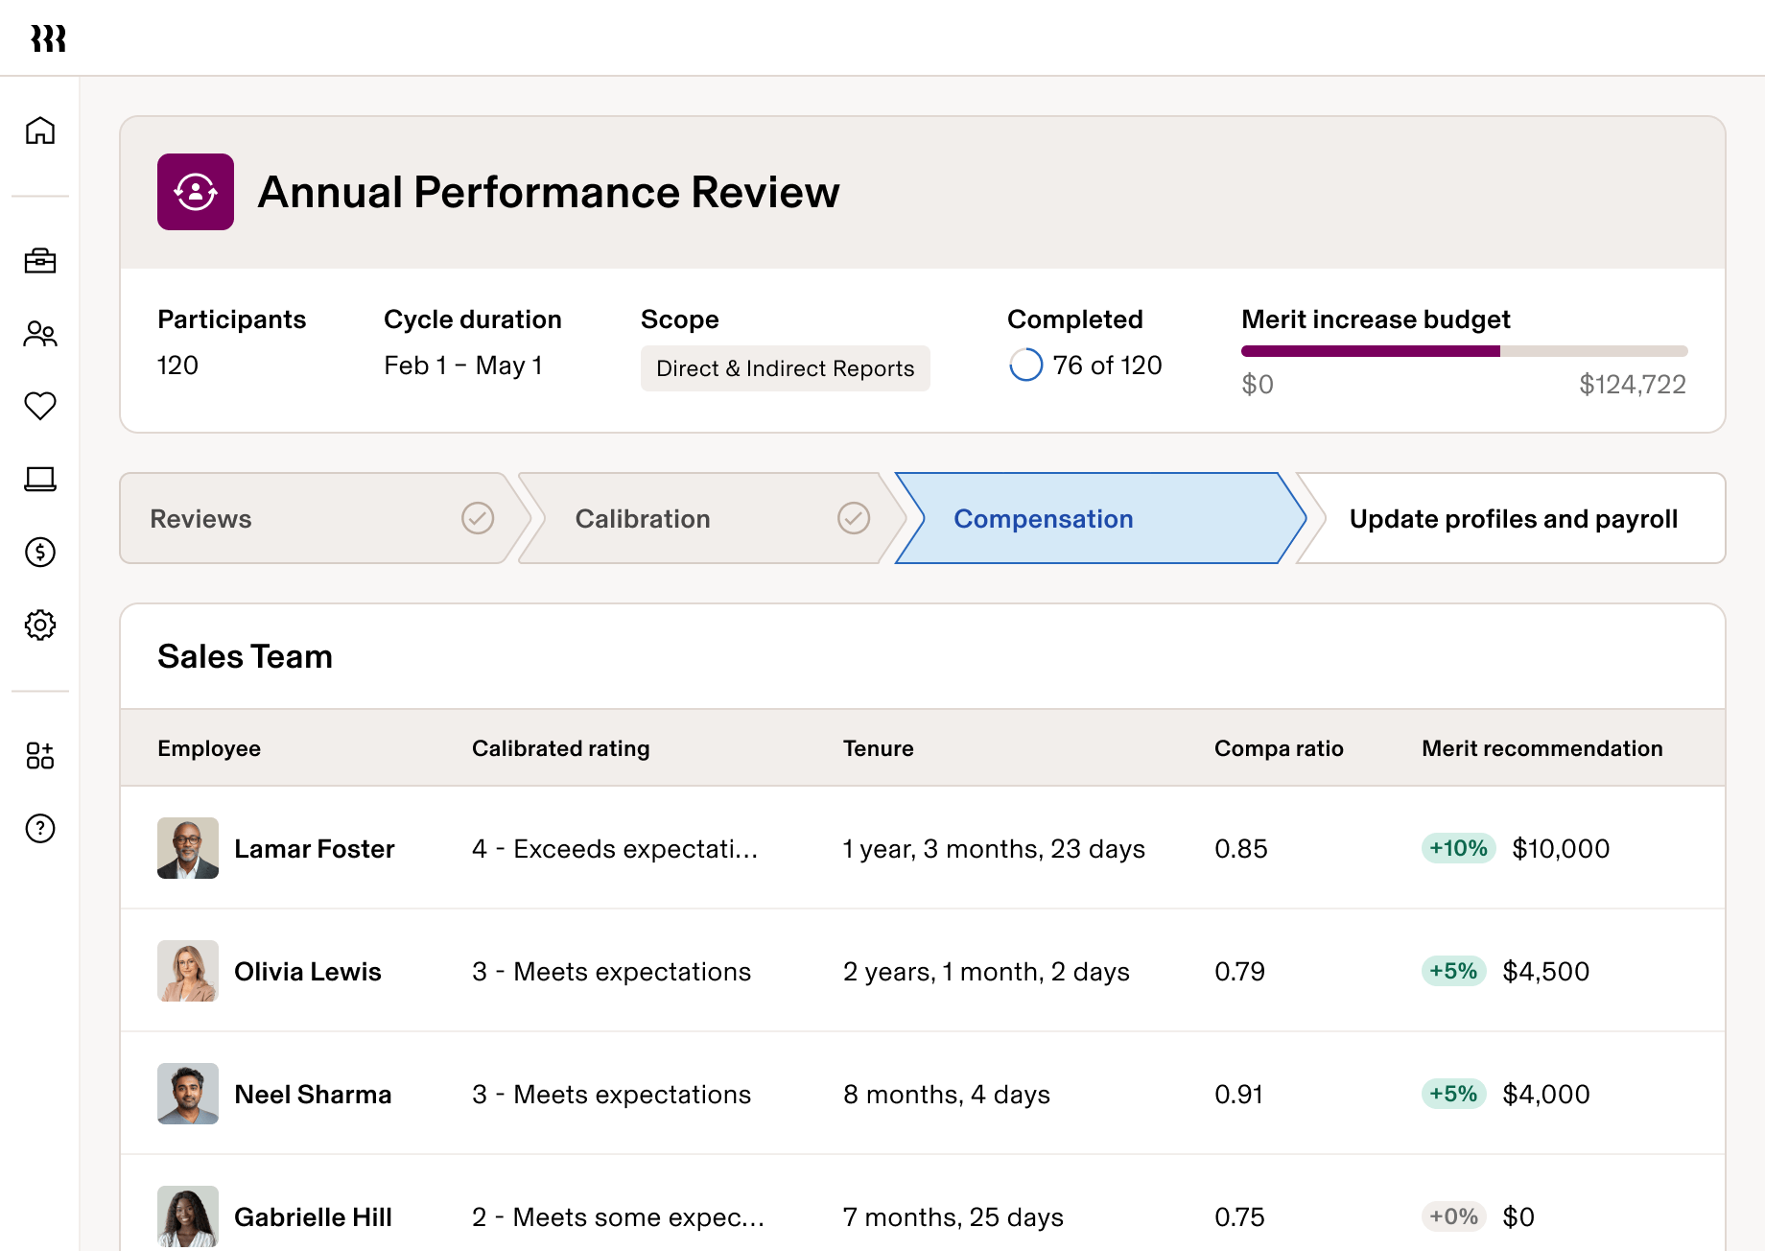The image size is (1765, 1251).
Task: Click the 76 of 120 progress ring
Action: pyautogui.click(x=1025, y=365)
